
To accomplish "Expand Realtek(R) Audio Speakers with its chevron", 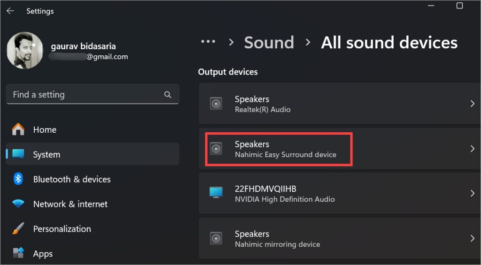I will [472, 104].
